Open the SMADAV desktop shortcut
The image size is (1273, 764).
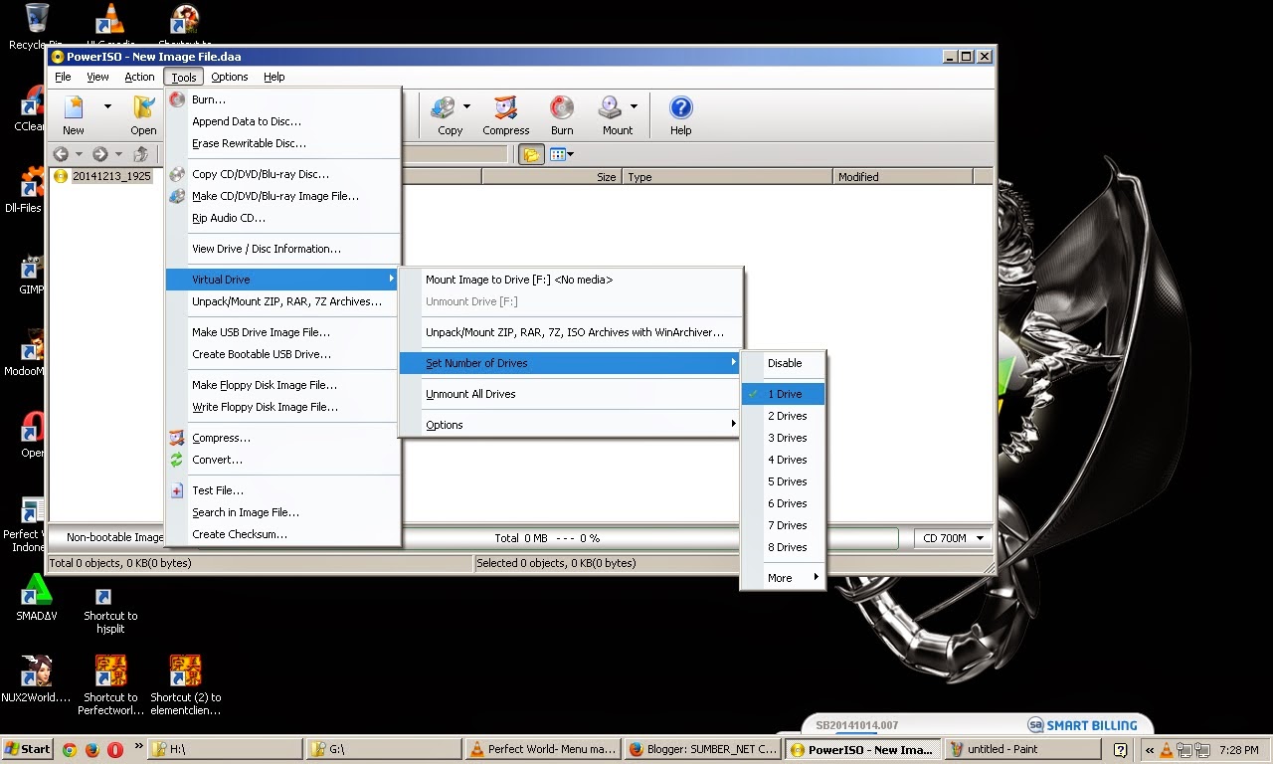click(37, 597)
